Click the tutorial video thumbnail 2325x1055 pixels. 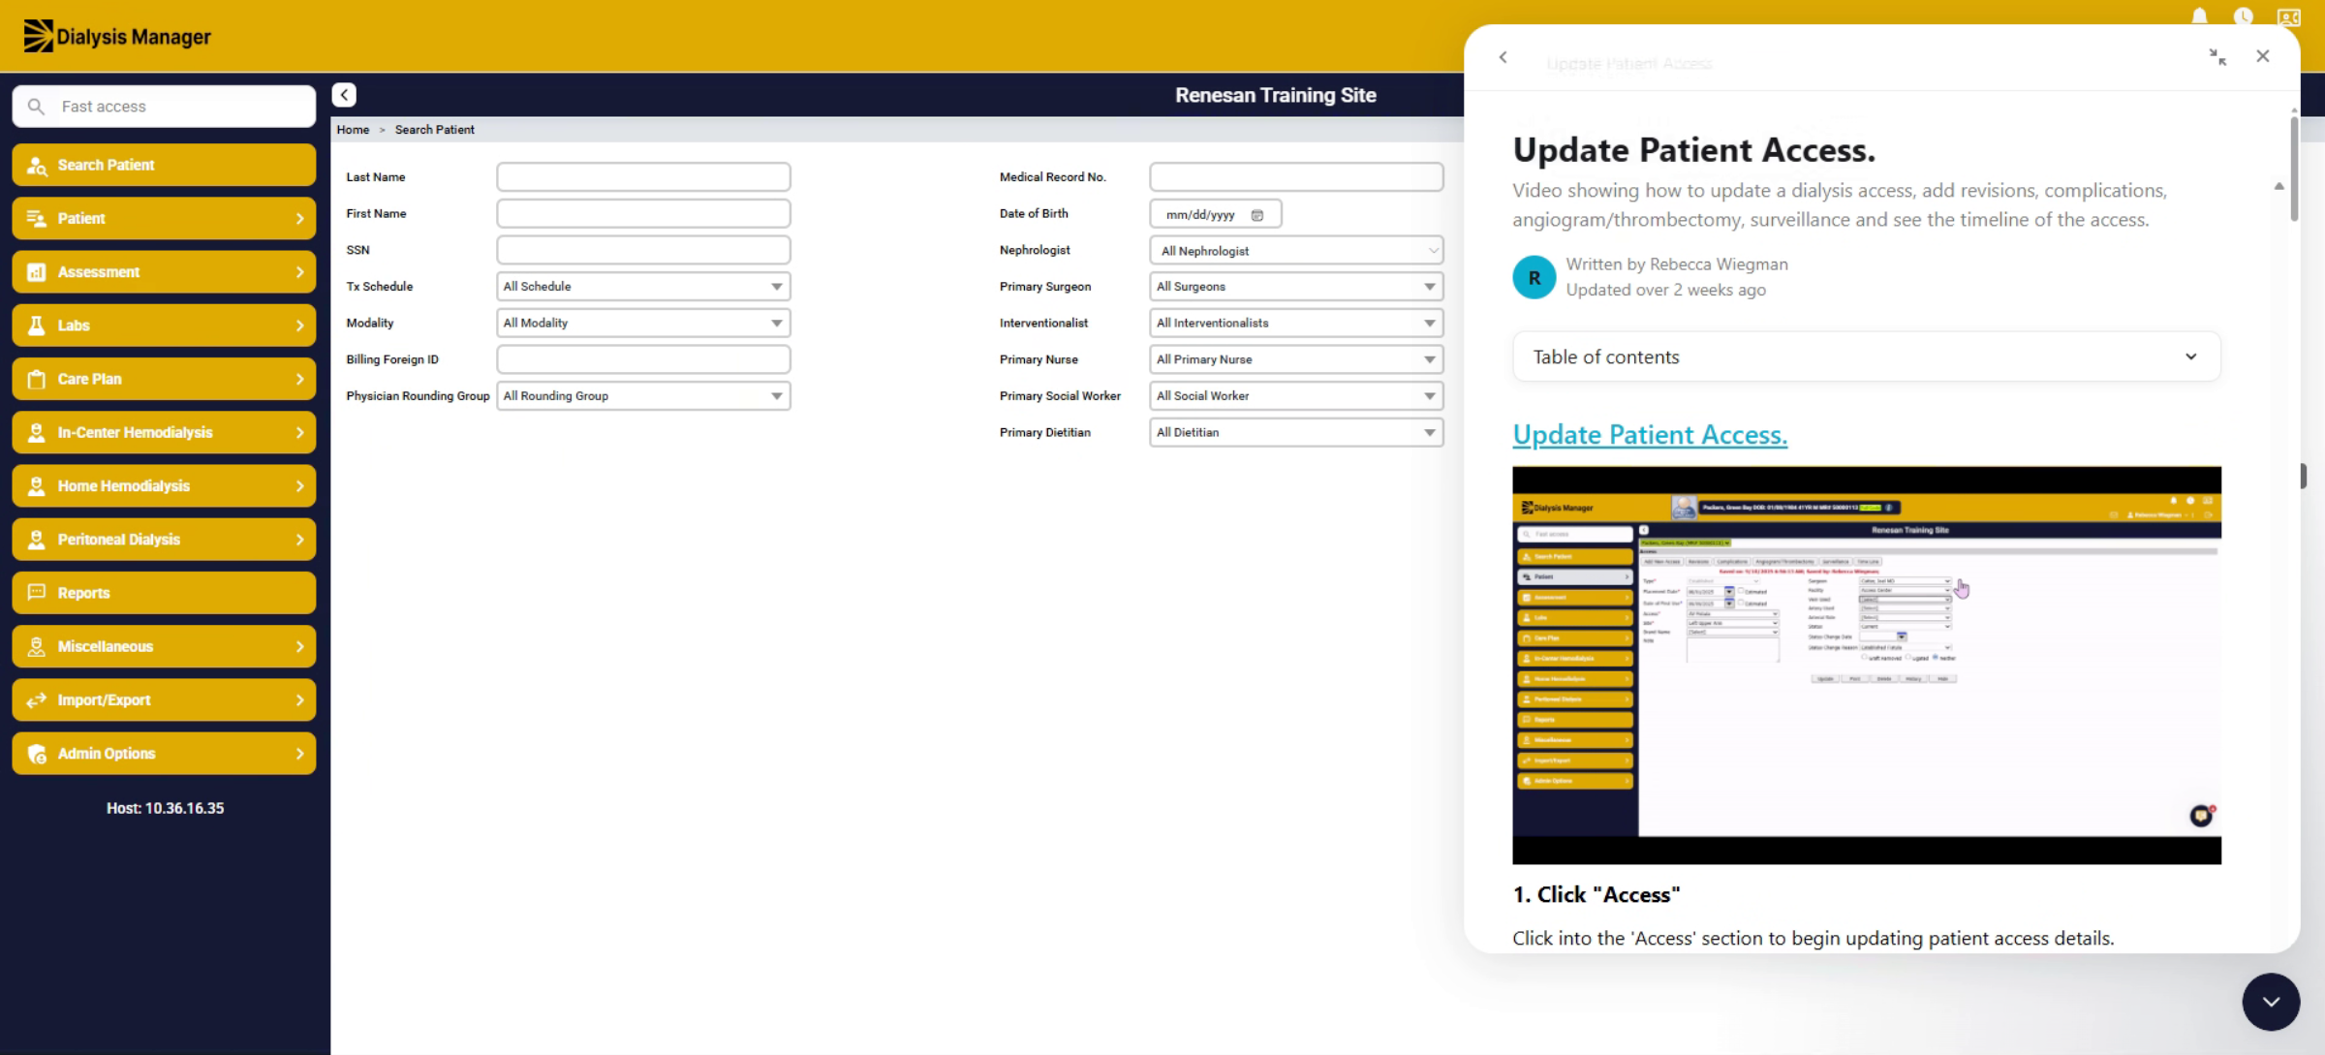click(x=1866, y=666)
